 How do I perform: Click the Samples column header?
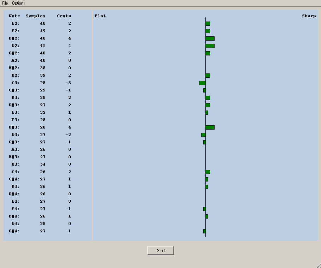tap(36, 16)
